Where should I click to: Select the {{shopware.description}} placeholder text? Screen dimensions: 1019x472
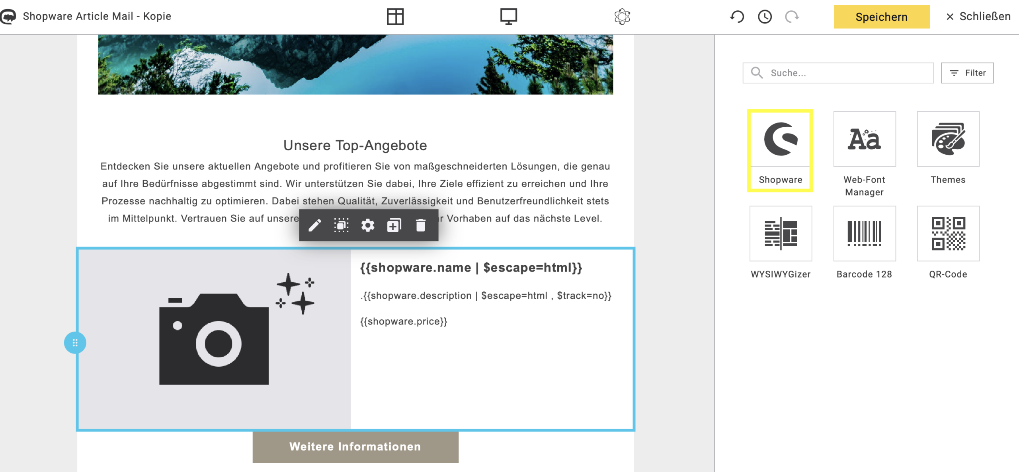[486, 295]
